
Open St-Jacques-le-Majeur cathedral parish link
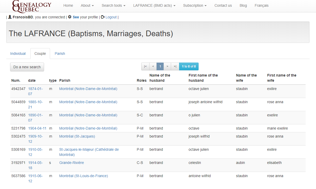pyautogui.click(x=89, y=152)
